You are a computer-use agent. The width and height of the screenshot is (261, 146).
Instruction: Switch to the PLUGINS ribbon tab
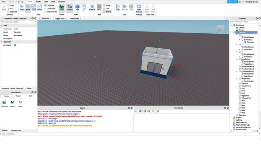[x=62, y=2]
